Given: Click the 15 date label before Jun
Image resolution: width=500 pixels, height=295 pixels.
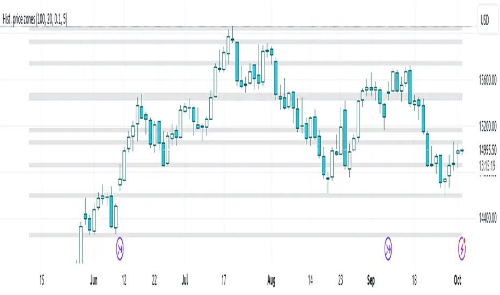Looking at the screenshot, I should (x=42, y=280).
